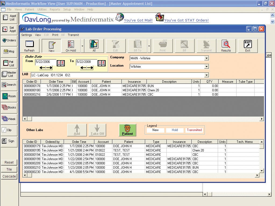Open the Room sidebar button
The width and height of the screenshot is (275, 206).
coord(9,96)
